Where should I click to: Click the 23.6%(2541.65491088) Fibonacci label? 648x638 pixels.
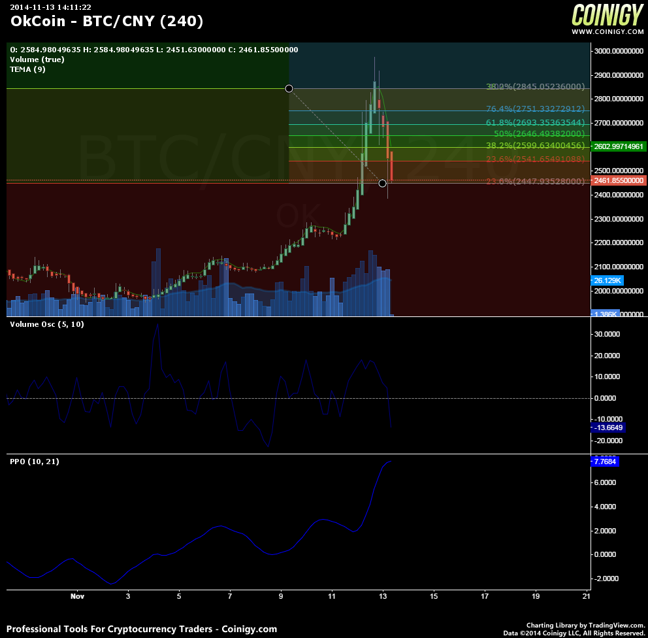(535, 159)
